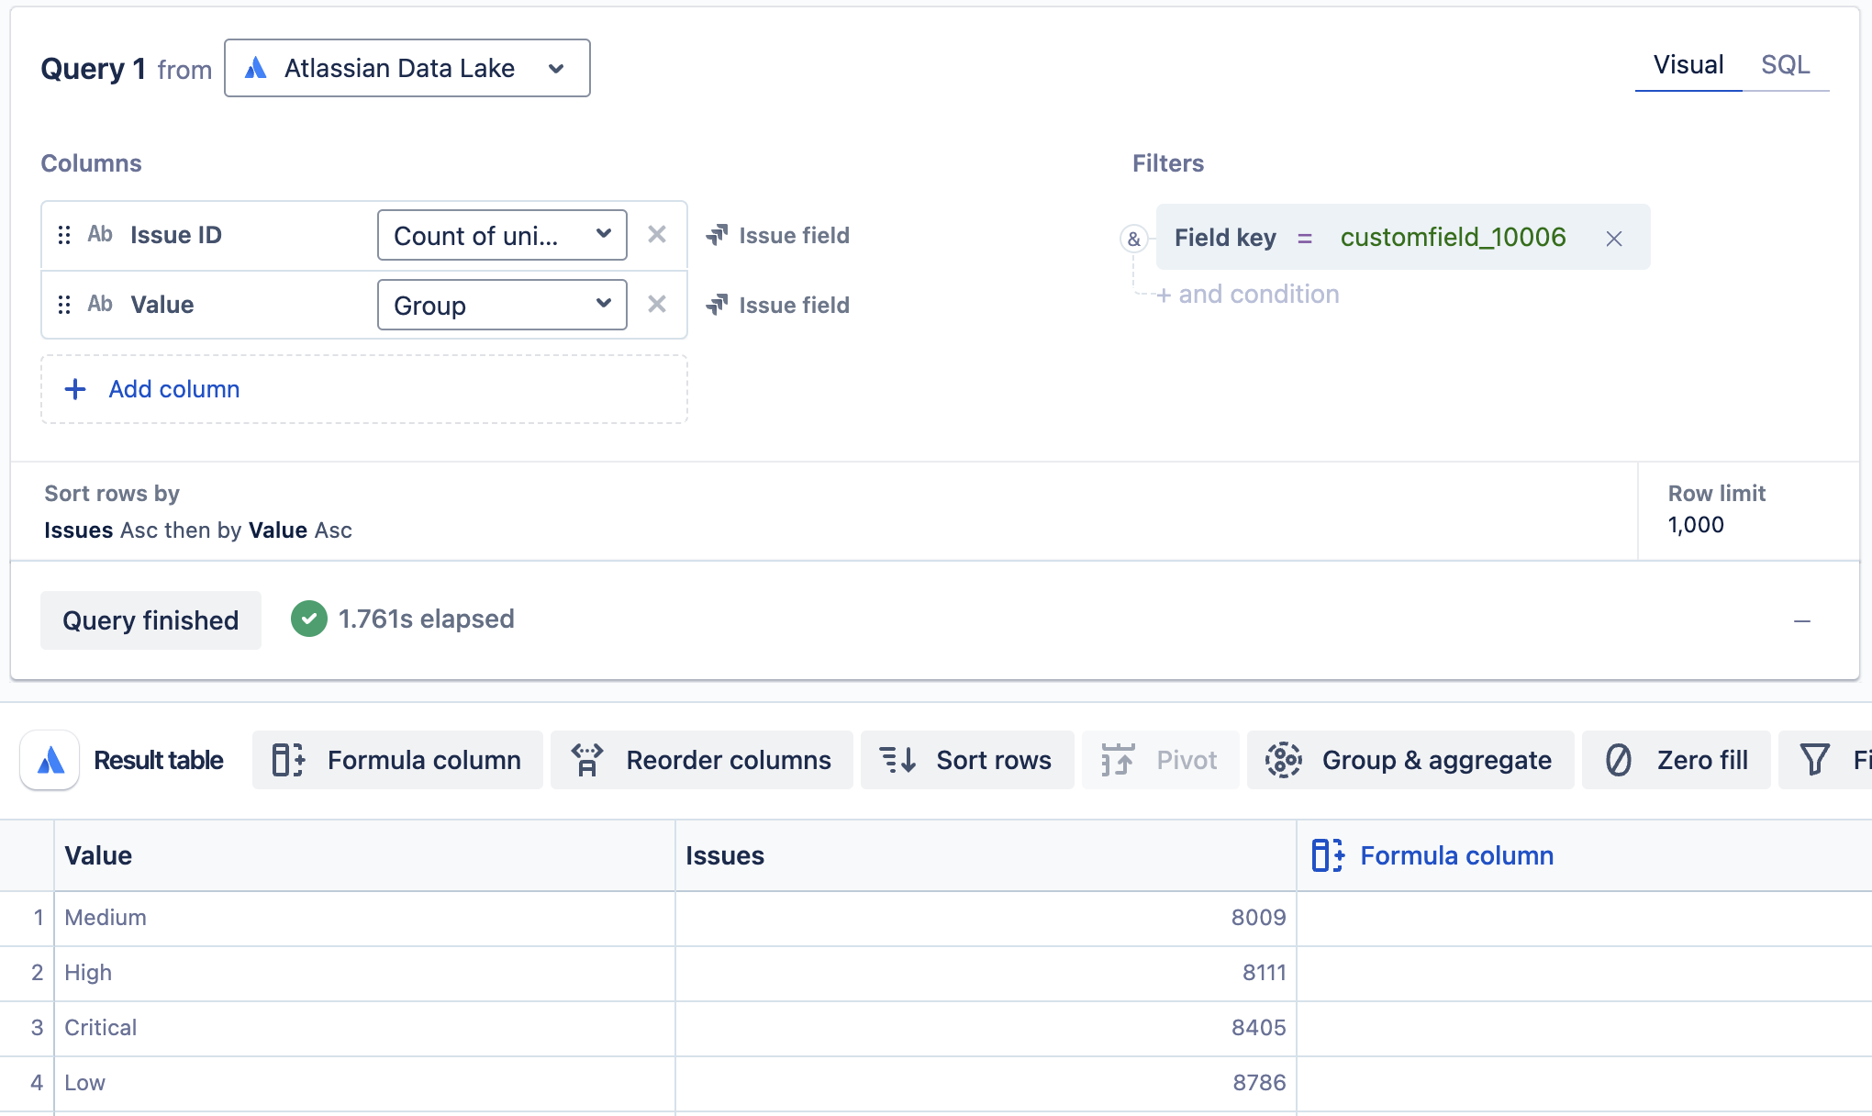The image size is (1872, 1116).
Task: Click the Ab text-type icon on the Value column
Action: 99,304
